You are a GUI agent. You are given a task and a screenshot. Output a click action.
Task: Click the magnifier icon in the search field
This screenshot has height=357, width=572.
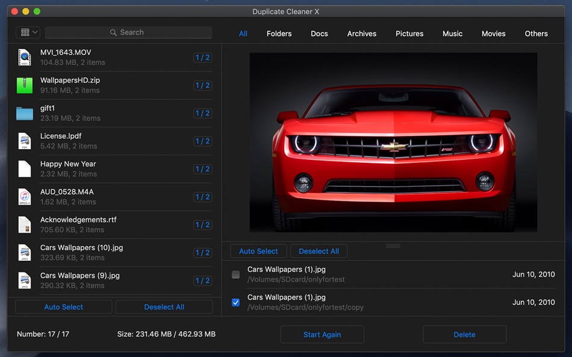point(113,32)
